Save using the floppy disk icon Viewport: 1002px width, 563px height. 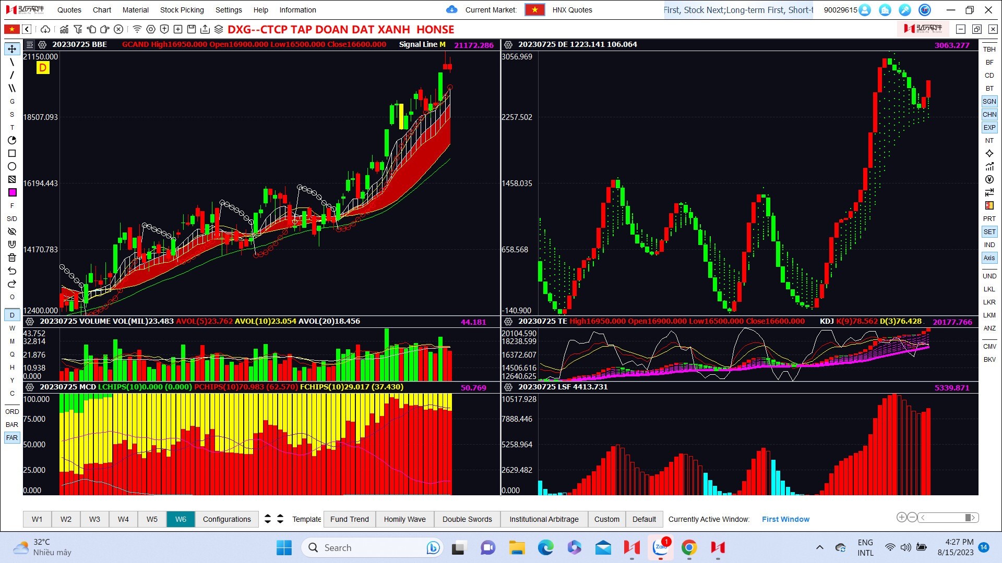click(192, 29)
